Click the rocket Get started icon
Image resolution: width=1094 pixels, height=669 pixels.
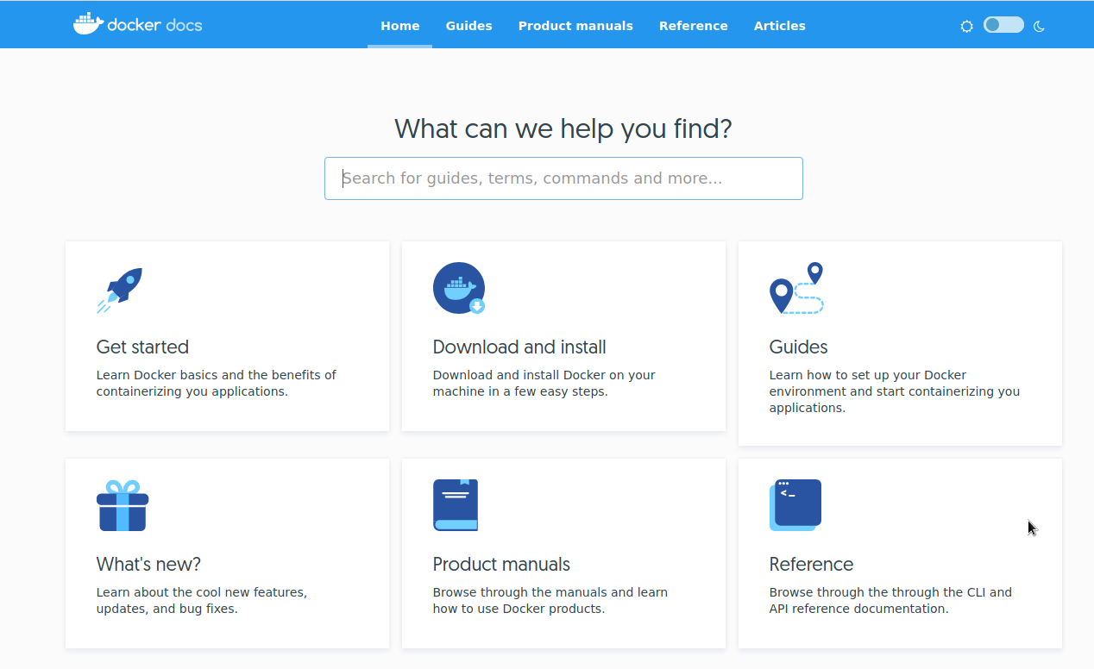(119, 290)
